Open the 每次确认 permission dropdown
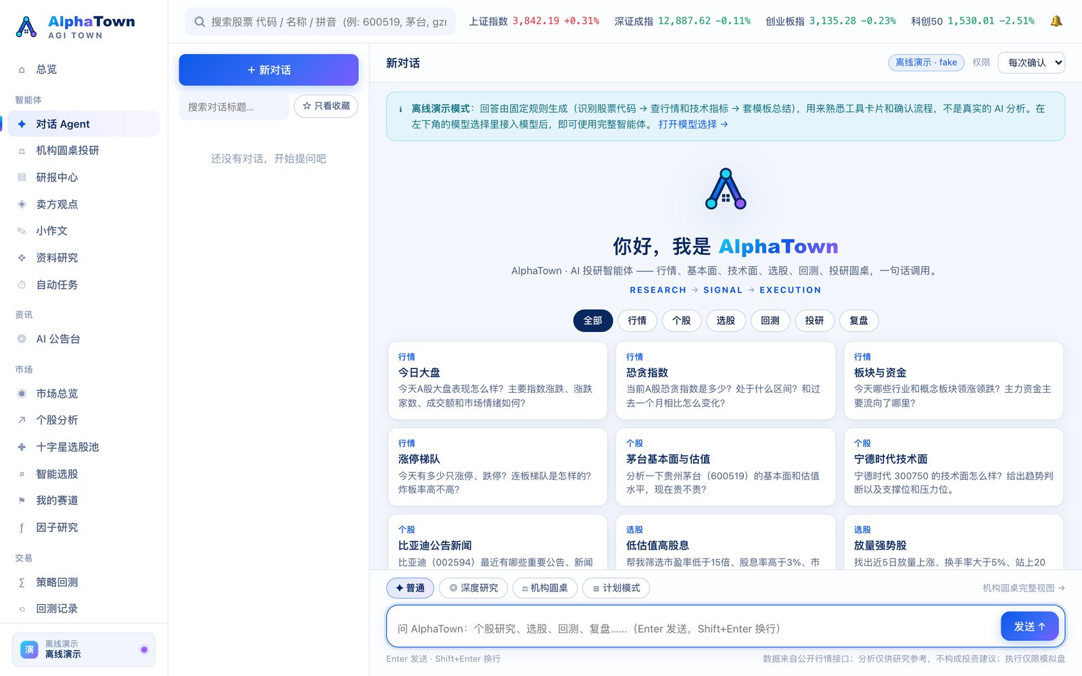Image resolution: width=1082 pixels, height=676 pixels. pyautogui.click(x=1031, y=63)
